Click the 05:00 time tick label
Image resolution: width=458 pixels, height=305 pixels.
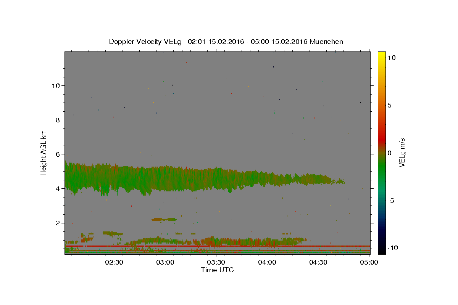click(369, 262)
